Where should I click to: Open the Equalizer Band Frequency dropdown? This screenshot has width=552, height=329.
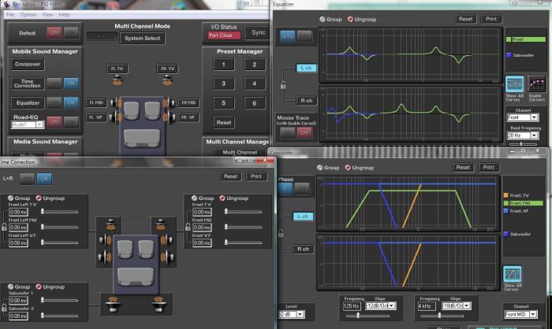[526, 135]
